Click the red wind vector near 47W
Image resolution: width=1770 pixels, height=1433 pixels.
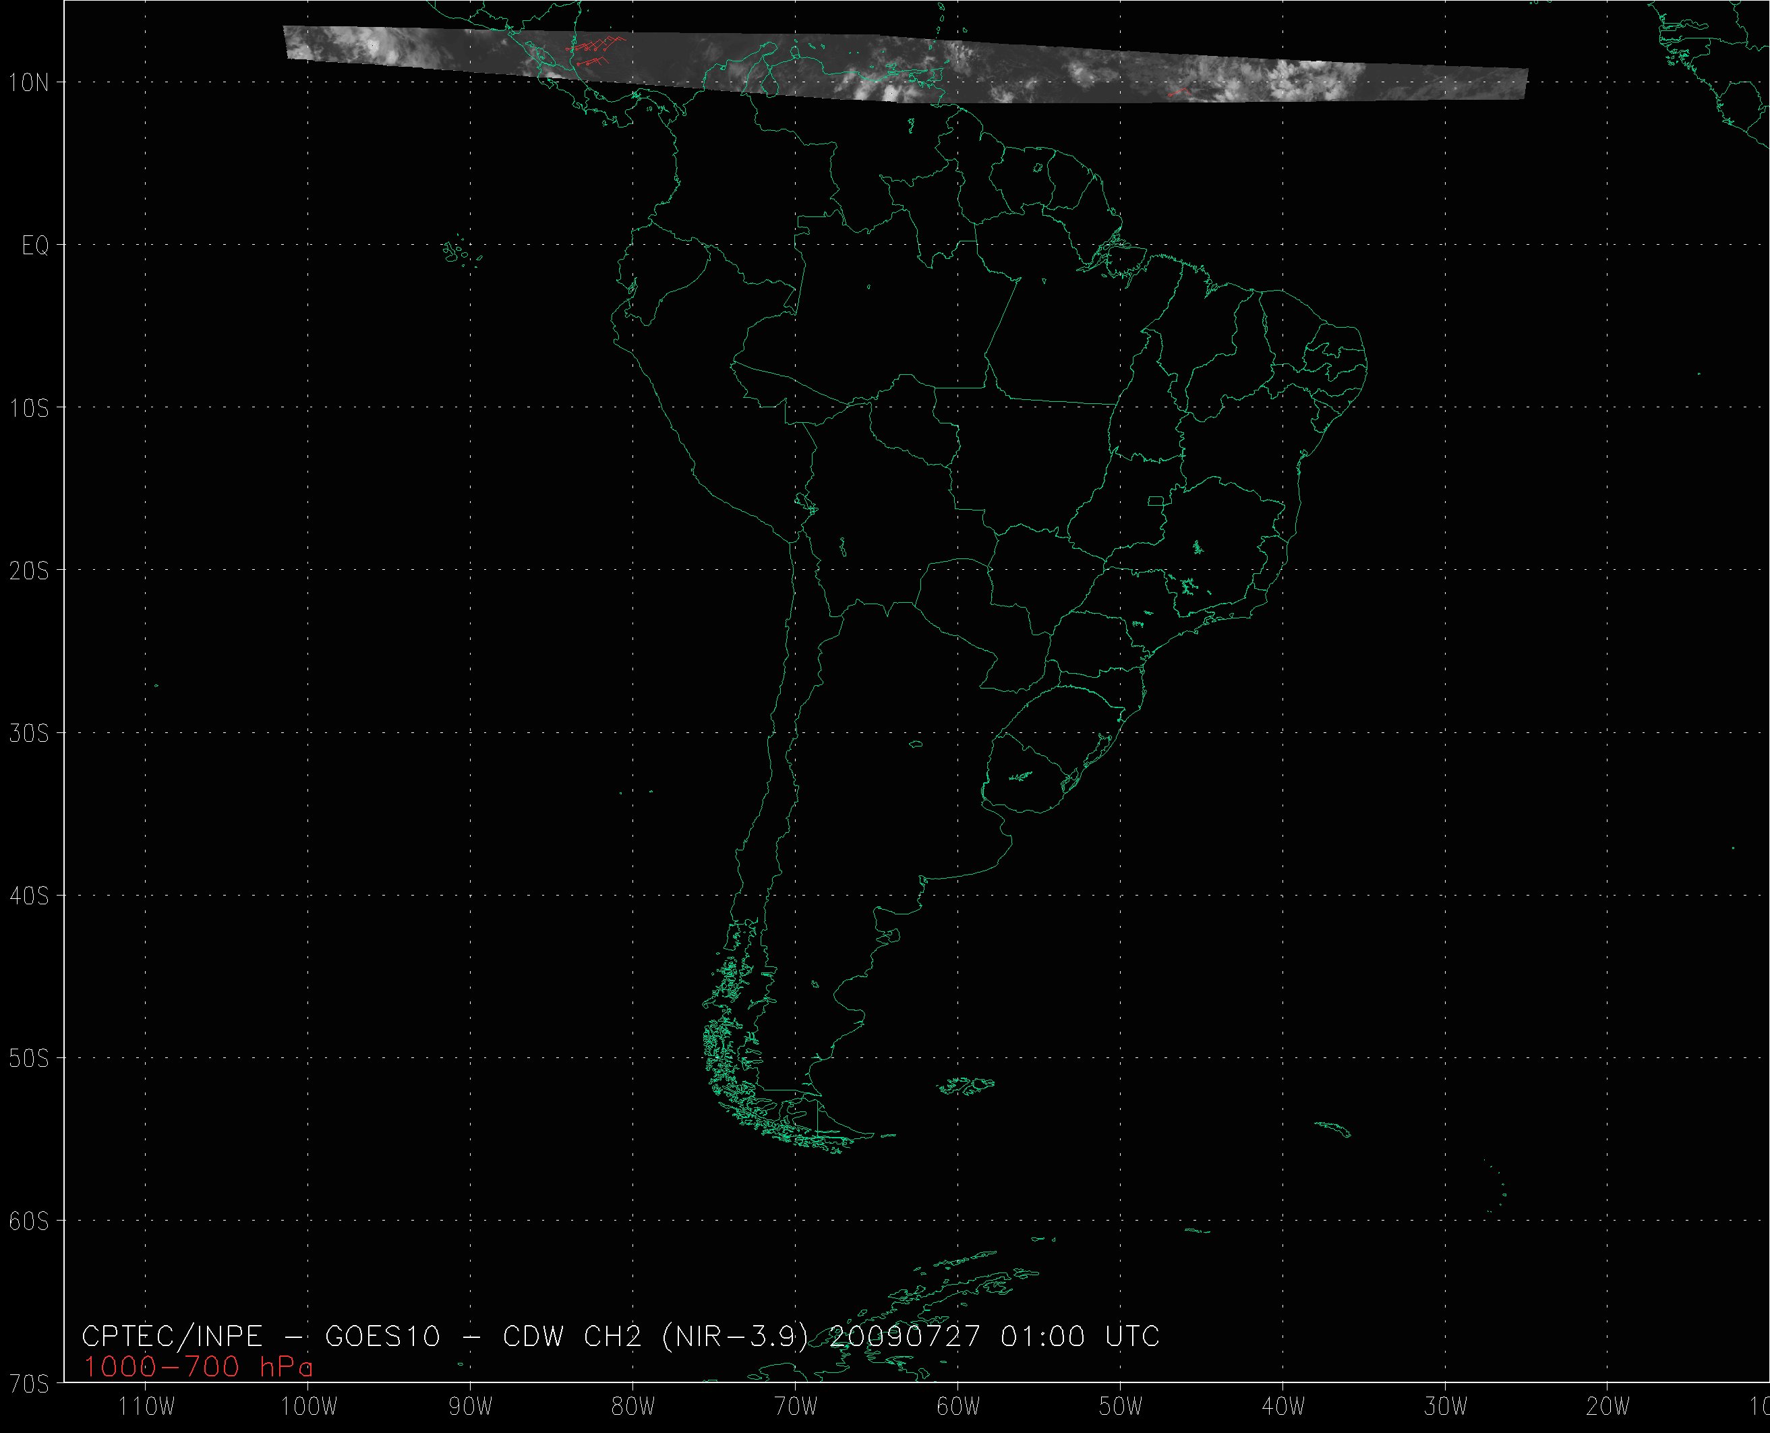tap(1177, 92)
